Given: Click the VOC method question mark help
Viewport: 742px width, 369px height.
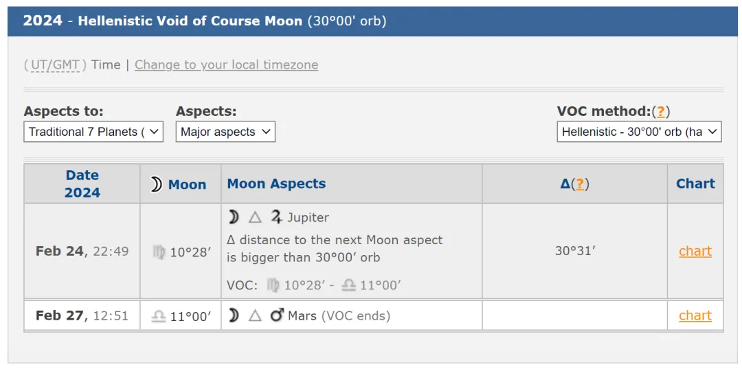Looking at the screenshot, I should (x=660, y=111).
